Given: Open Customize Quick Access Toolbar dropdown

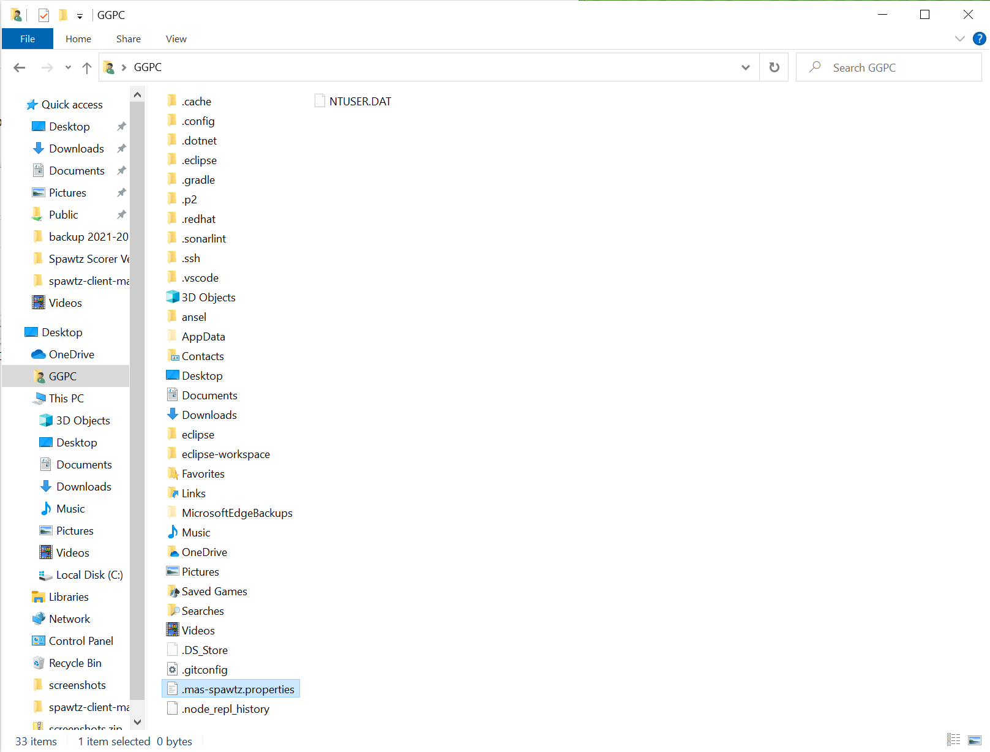Looking at the screenshot, I should (80, 16).
